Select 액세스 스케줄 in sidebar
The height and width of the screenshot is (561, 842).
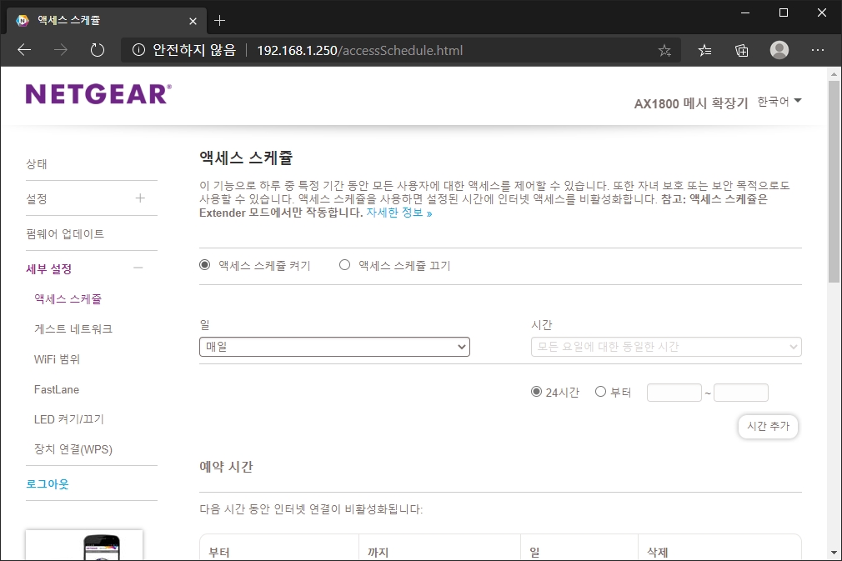[x=68, y=298]
